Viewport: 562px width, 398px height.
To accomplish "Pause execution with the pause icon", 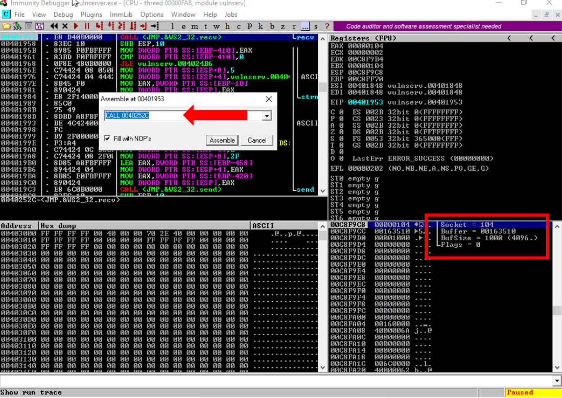I will [87, 26].
